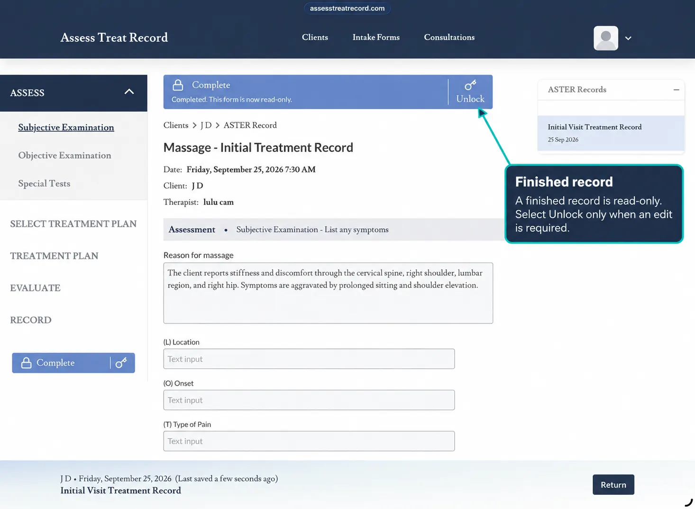Click the ASTER Record breadcrumb

(250, 125)
